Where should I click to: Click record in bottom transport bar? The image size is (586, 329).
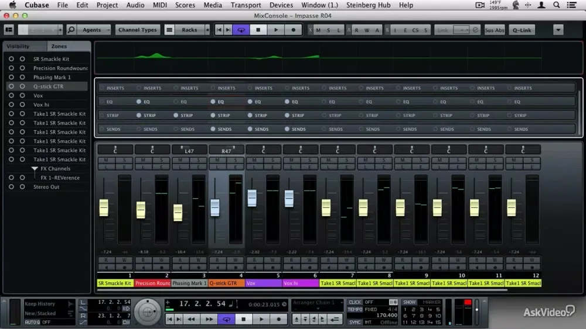pos(278,319)
